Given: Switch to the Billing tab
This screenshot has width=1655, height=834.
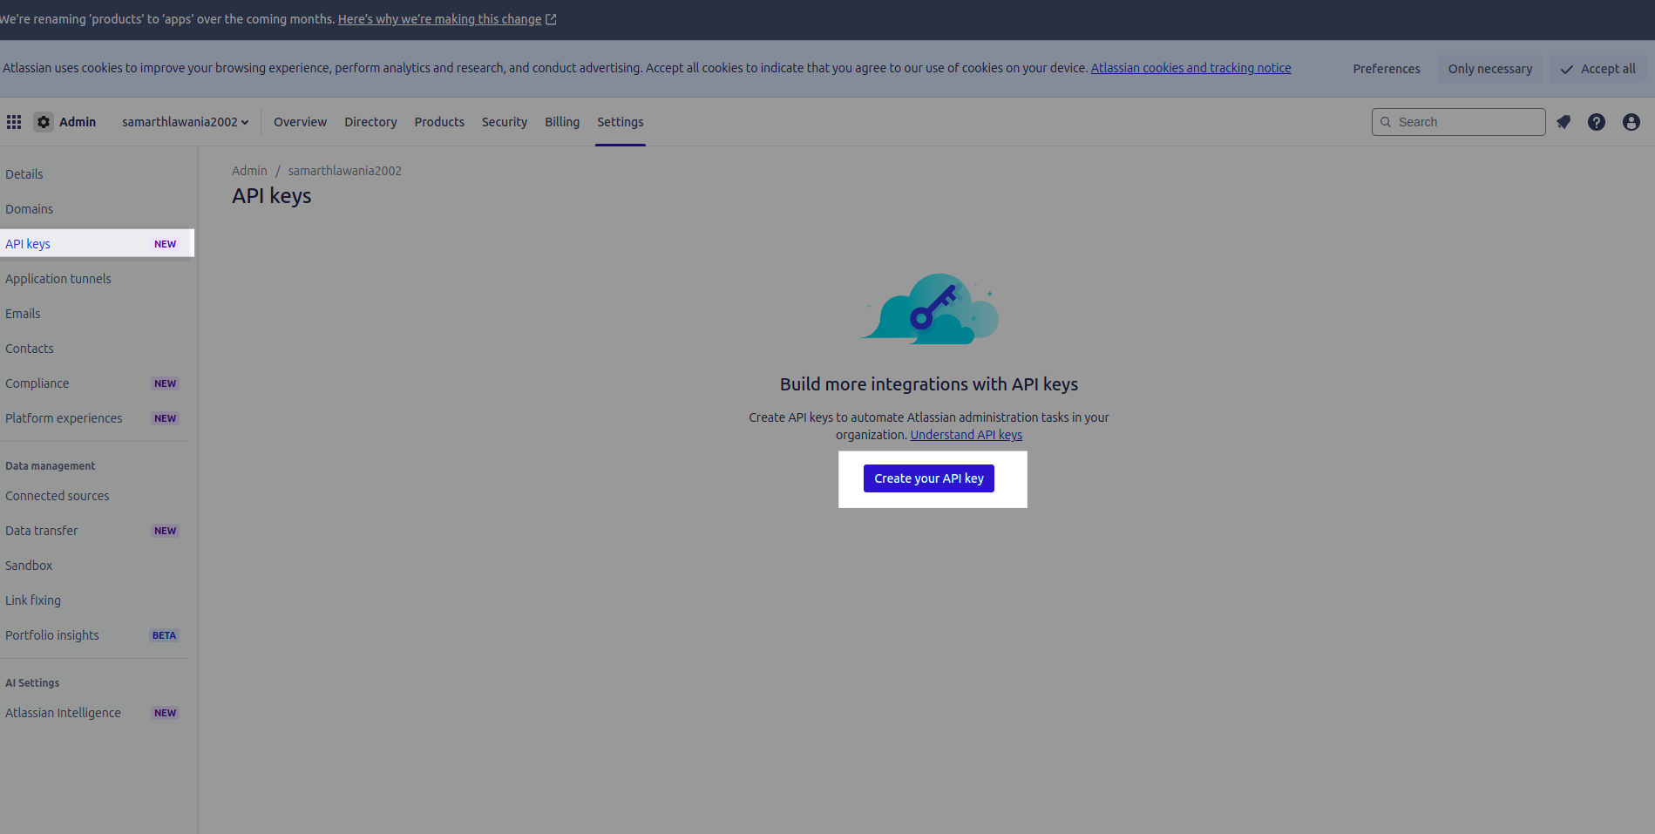Looking at the screenshot, I should click(562, 122).
